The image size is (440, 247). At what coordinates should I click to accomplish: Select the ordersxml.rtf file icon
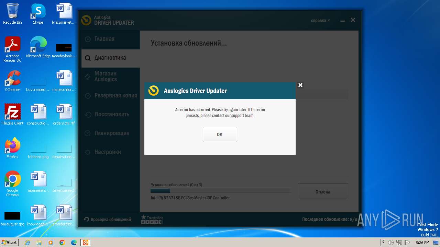64,115
